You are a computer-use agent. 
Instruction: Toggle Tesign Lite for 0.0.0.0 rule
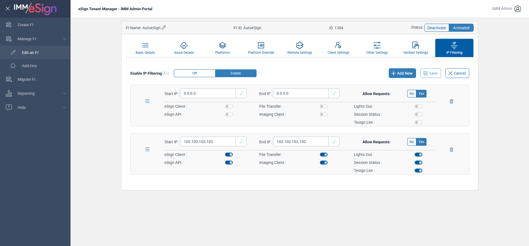[x=419, y=122]
